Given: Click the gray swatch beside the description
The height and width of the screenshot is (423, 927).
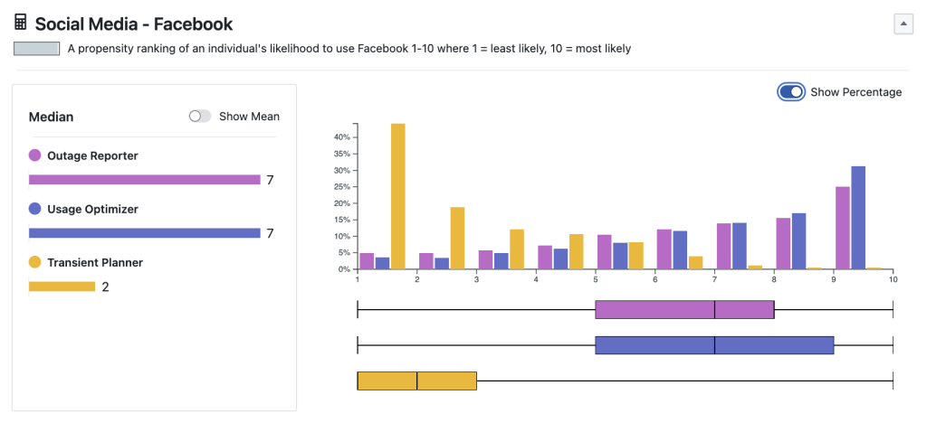Looking at the screenshot, I should click(x=36, y=49).
